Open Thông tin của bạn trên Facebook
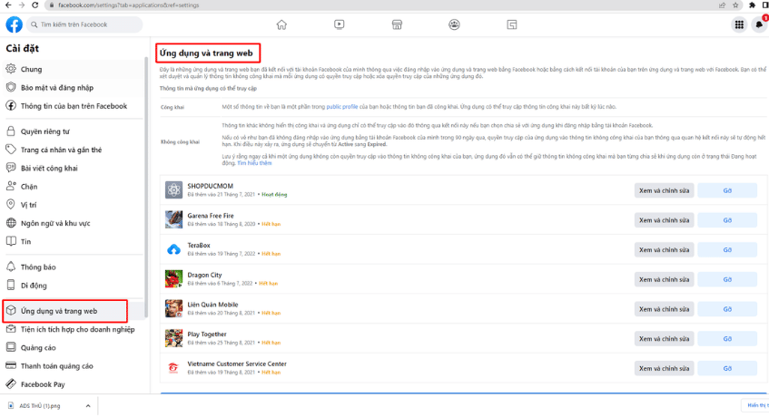769x417 pixels. 74,106
